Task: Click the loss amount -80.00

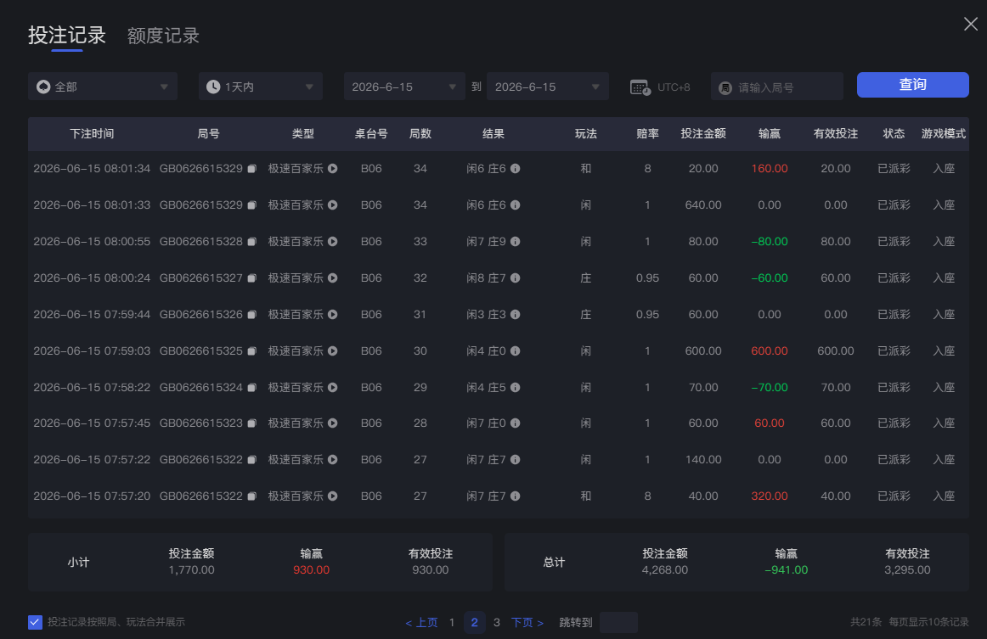Action: point(770,242)
